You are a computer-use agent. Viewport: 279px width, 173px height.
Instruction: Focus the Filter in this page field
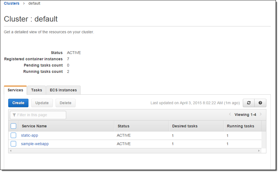(40, 115)
